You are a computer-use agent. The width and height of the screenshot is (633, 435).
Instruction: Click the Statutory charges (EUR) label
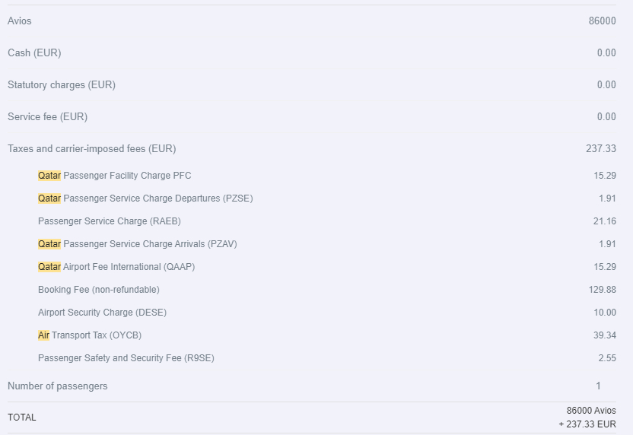tap(62, 84)
